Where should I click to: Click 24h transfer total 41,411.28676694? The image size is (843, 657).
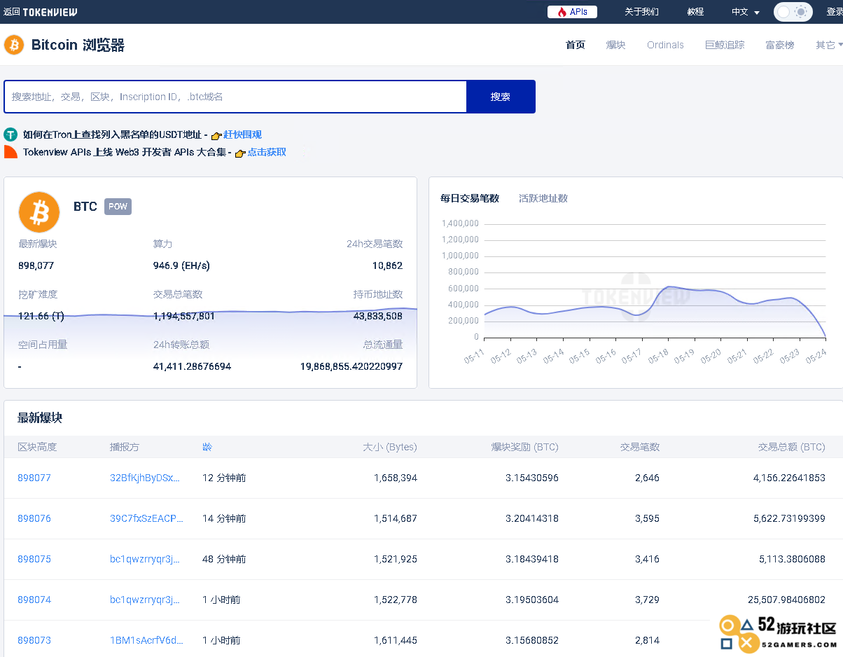click(x=193, y=366)
